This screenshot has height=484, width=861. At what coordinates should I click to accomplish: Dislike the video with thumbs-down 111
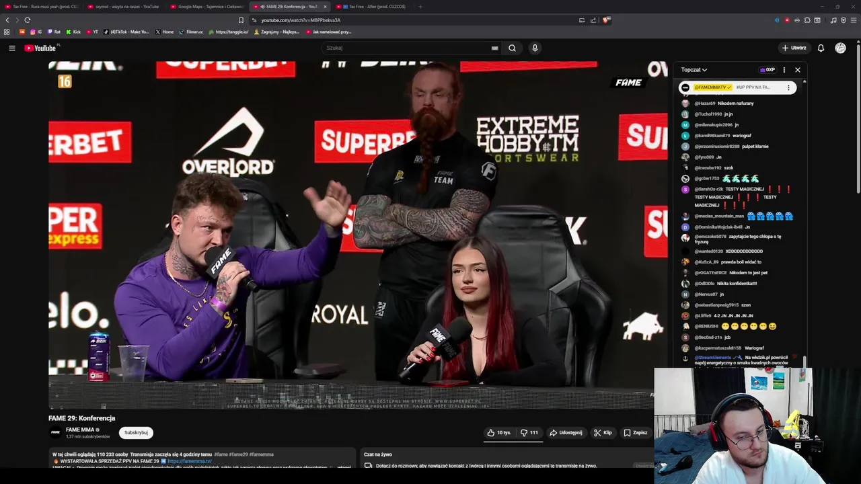(529, 433)
